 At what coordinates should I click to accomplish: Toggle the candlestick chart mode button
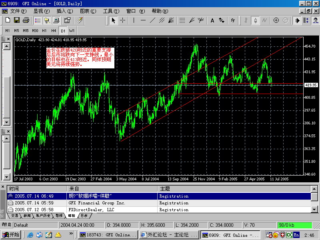(x=255, y=20)
